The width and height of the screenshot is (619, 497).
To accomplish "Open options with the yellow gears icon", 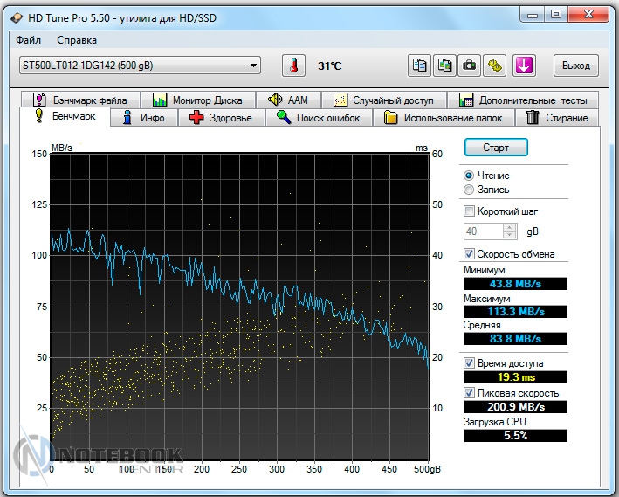I will pyautogui.click(x=495, y=66).
